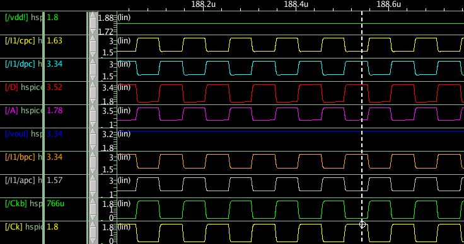Click the up arrow of the /I1/apc row scrollbar
This screenshot has height=244, width=464.
[x=93, y=177]
